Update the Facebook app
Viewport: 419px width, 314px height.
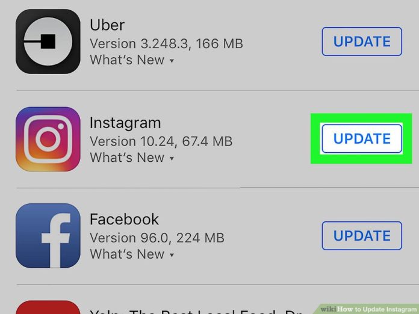pyautogui.click(x=362, y=236)
